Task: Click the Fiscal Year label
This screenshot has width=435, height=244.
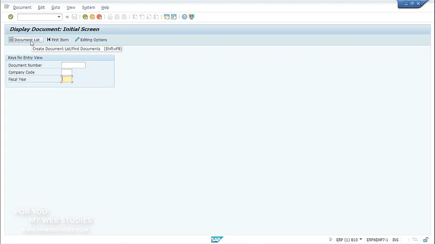Action: [x=17, y=79]
